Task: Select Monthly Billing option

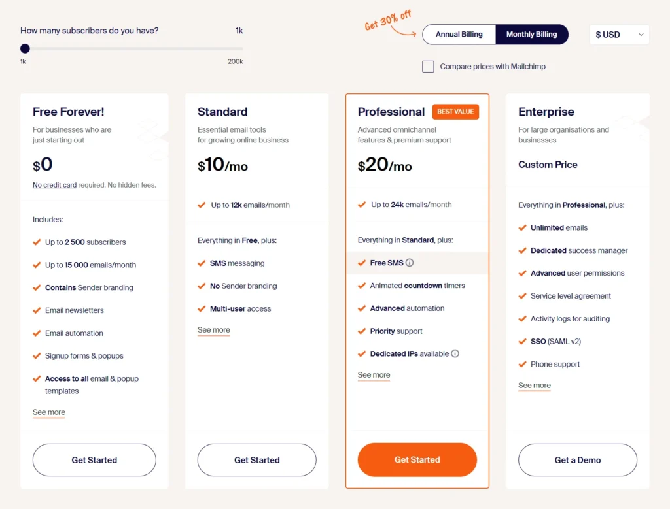Action: pos(531,35)
